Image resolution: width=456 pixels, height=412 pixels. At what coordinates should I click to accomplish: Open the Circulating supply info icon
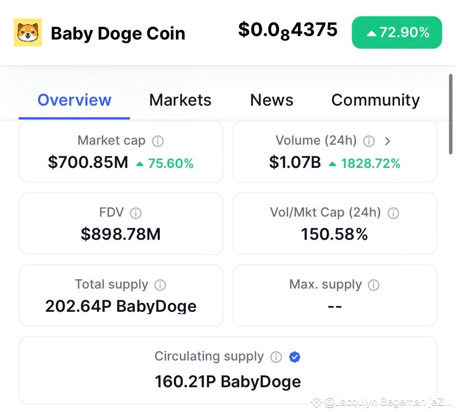click(x=276, y=357)
